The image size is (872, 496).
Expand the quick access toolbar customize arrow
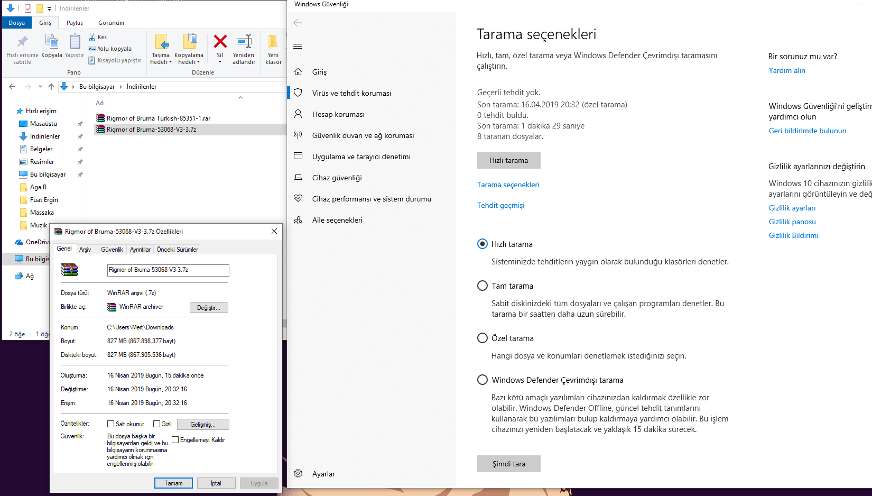tap(49, 9)
